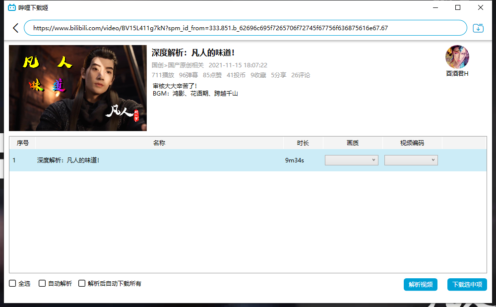Screen dimensions: 496x307
Task: Enable the 全选 checkbox
Action: 13,284
